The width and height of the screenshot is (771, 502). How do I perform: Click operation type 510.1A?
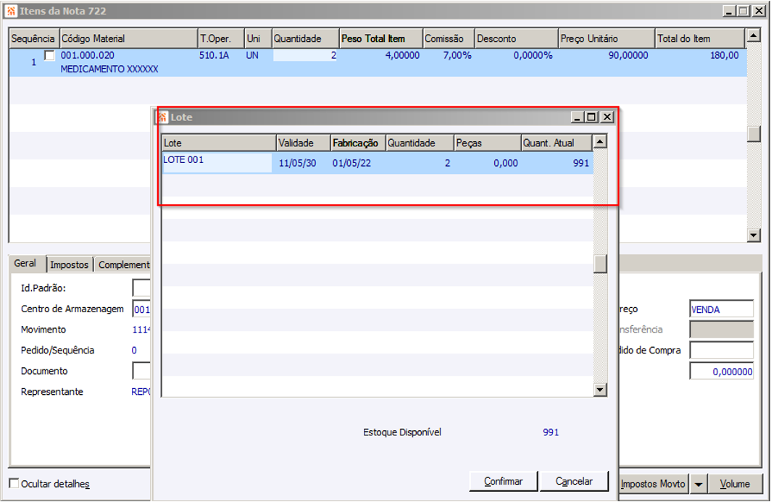point(214,56)
